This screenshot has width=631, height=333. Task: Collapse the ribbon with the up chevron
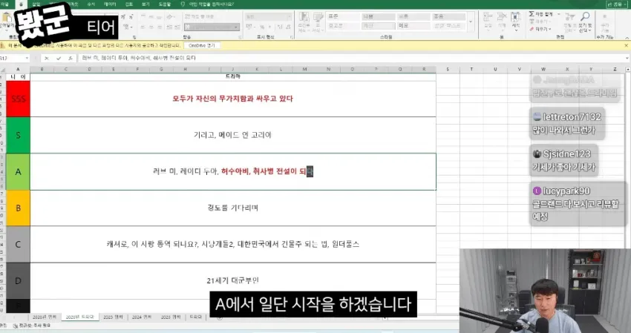click(627, 37)
